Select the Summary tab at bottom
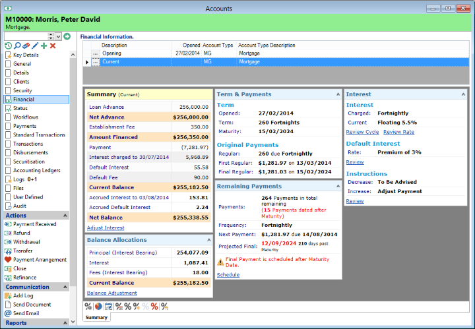The image size is (475, 329). point(96,318)
